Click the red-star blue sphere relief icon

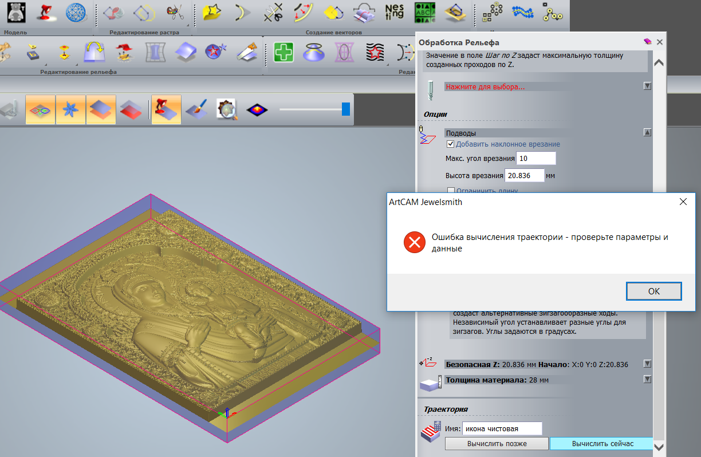pos(216,53)
